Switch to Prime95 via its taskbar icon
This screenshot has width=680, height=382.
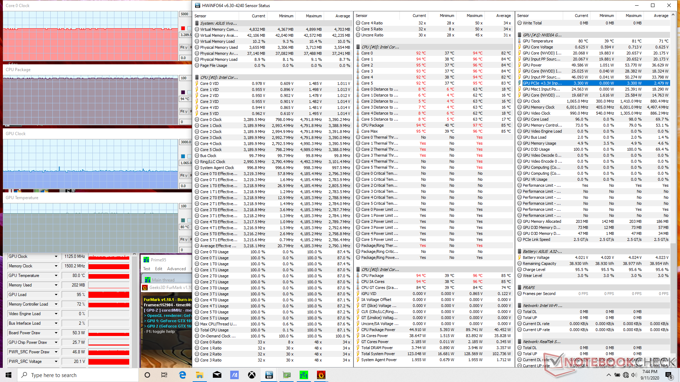coord(304,375)
